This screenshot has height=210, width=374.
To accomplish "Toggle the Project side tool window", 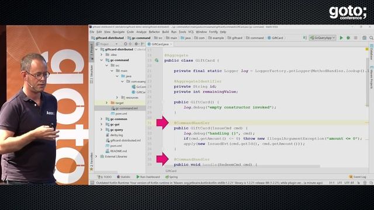I will click(x=91, y=51).
